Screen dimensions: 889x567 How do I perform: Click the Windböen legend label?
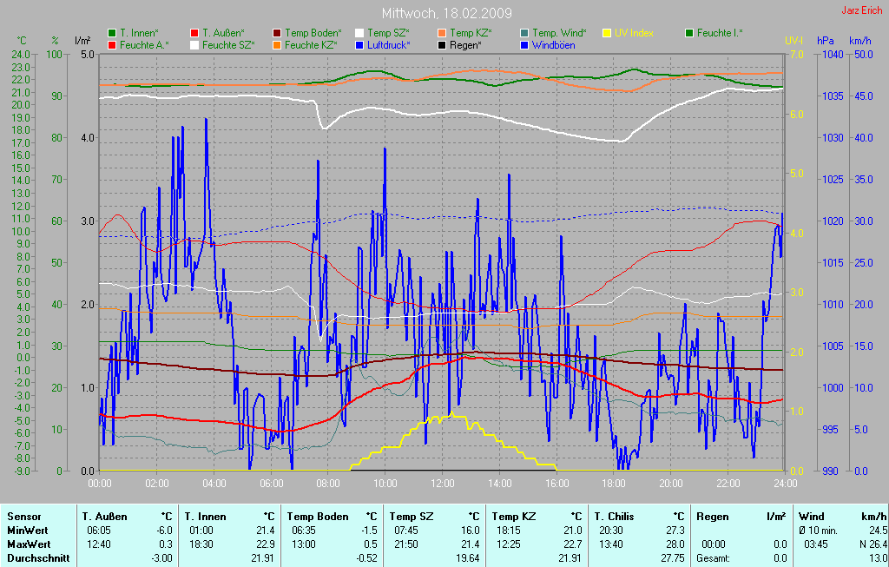552,44
